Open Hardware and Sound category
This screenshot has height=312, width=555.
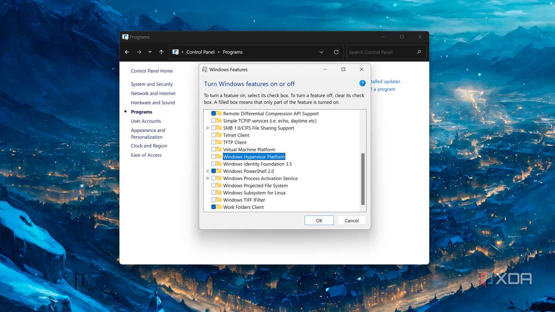click(153, 103)
